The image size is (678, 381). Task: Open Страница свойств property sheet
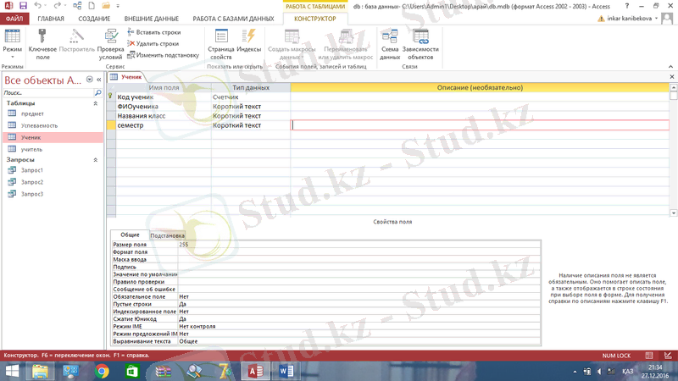tap(221, 45)
